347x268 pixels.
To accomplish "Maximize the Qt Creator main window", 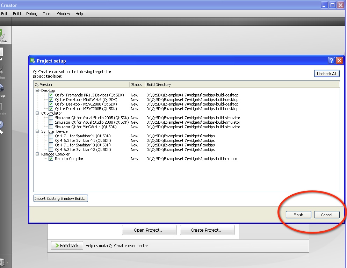I will (x=332, y=5).
